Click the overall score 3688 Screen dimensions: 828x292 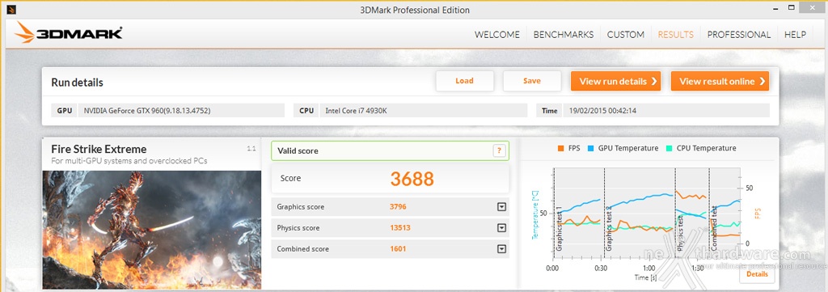coord(412,179)
